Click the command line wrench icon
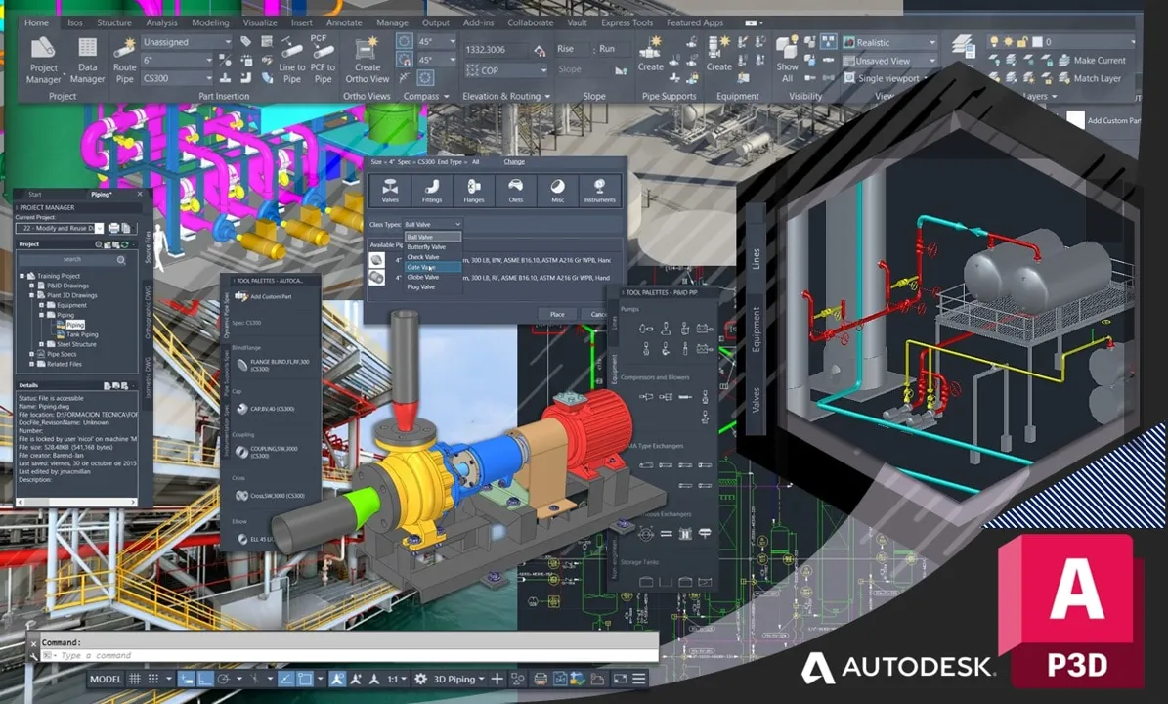The image size is (1168, 704). [x=33, y=655]
